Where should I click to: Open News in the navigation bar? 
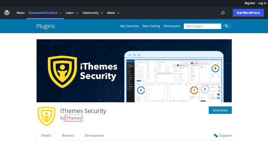click(20, 13)
